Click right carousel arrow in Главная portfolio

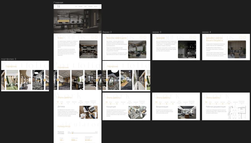[97, 80]
